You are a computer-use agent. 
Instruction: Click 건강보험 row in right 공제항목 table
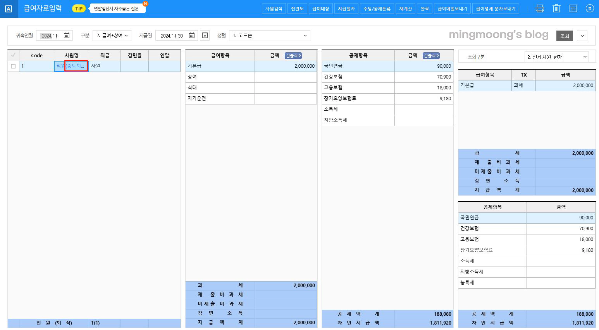(527, 229)
